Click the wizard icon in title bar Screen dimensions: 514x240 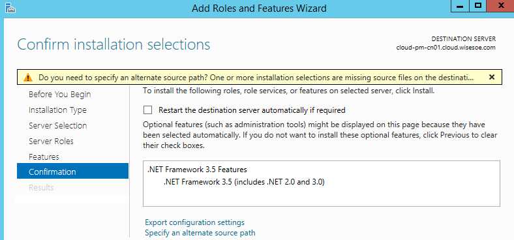(x=10, y=8)
